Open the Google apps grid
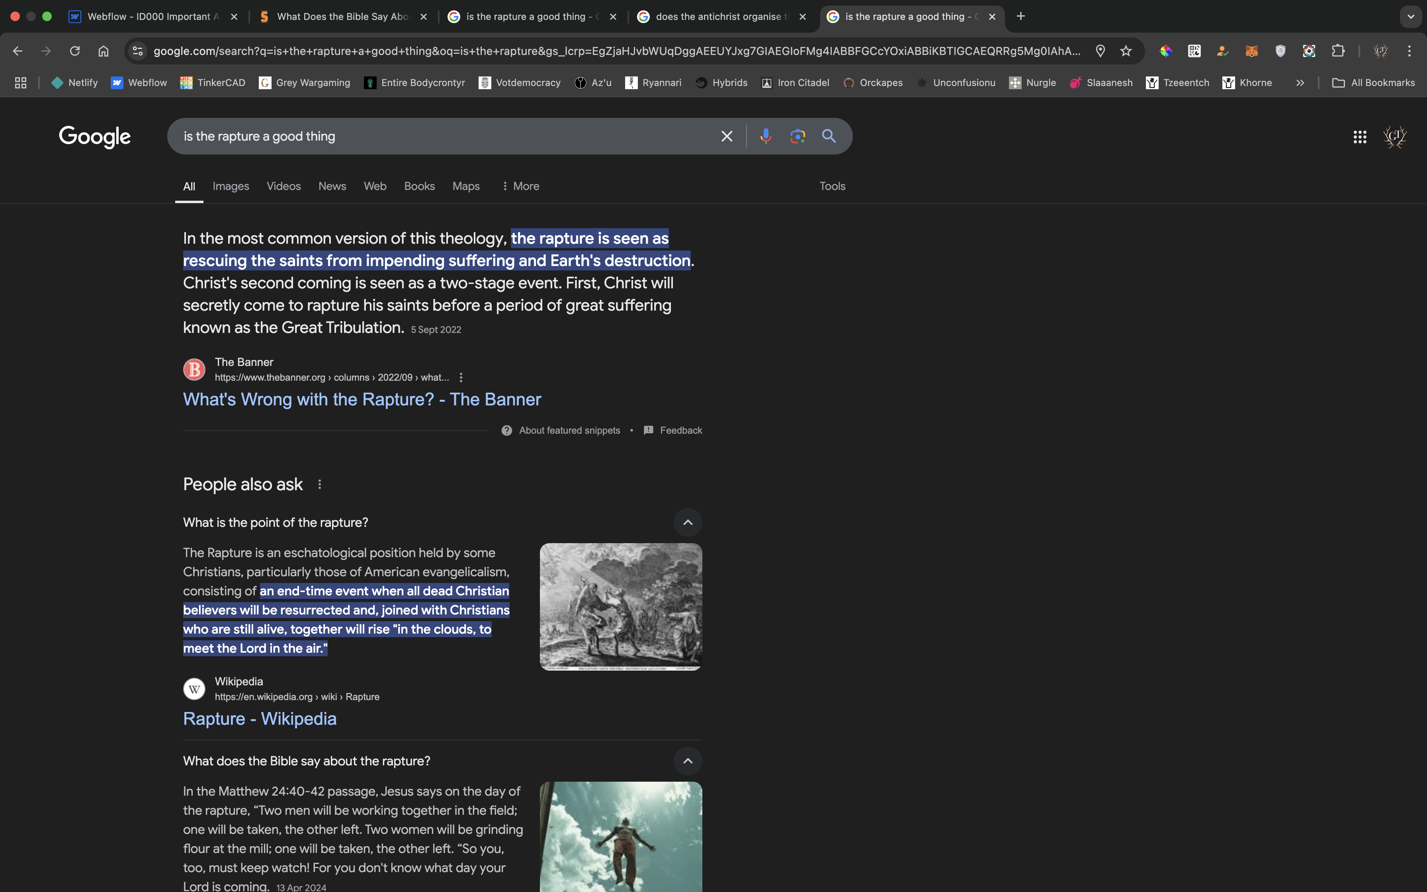The height and width of the screenshot is (892, 1427). (x=1360, y=137)
